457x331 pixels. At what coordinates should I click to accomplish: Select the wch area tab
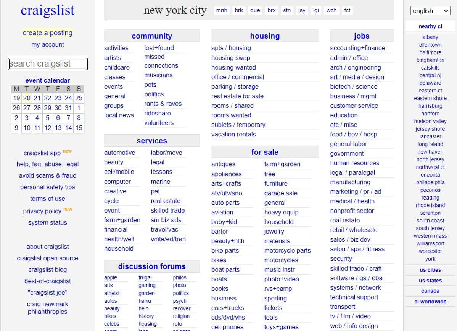pos(331,10)
